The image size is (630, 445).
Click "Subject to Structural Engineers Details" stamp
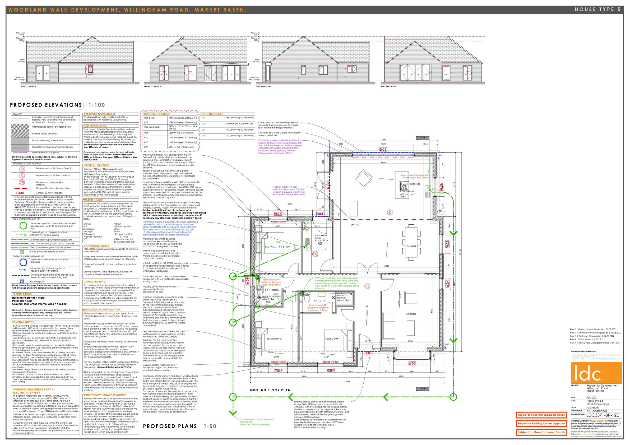tap(541, 415)
